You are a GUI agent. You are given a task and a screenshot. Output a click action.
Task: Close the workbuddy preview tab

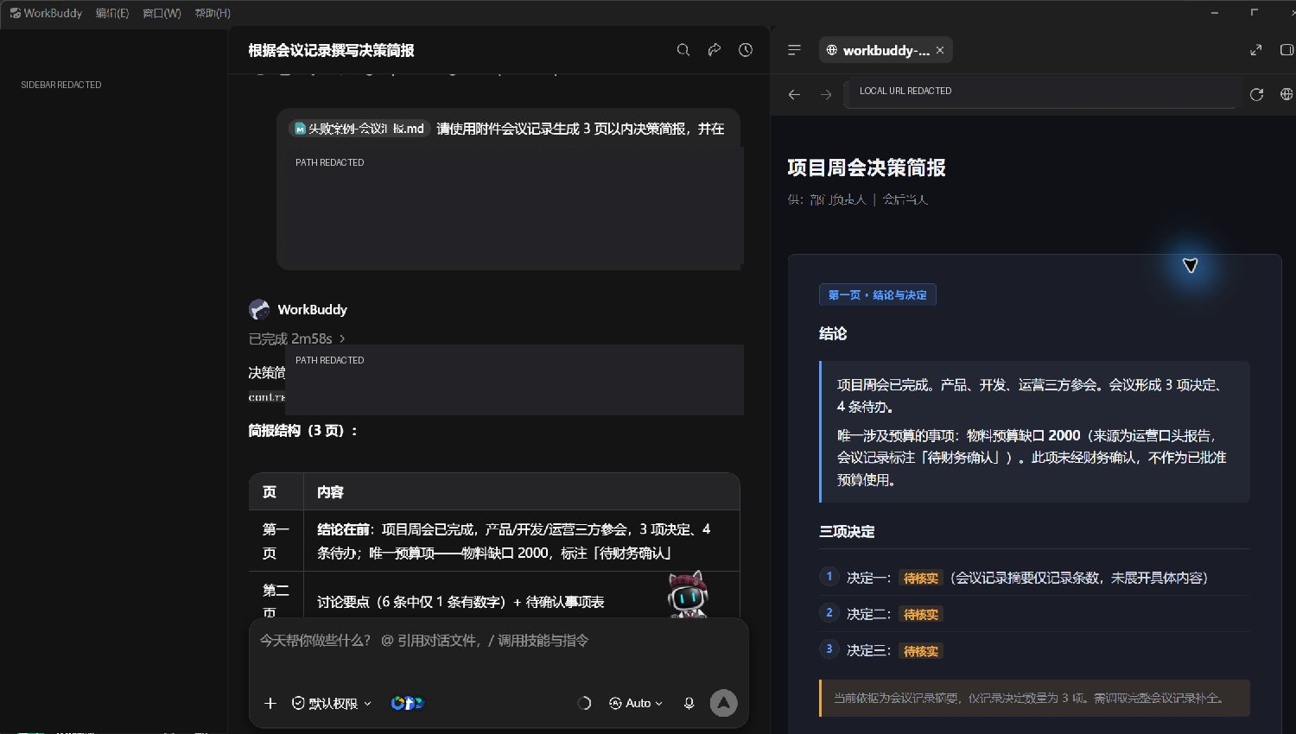pyautogui.click(x=940, y=50)
